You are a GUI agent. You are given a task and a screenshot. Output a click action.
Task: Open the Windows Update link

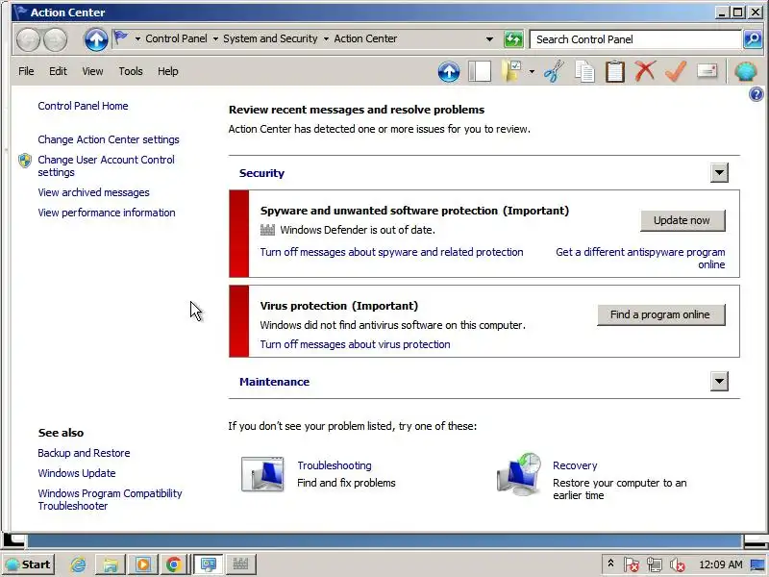point(77,473)
